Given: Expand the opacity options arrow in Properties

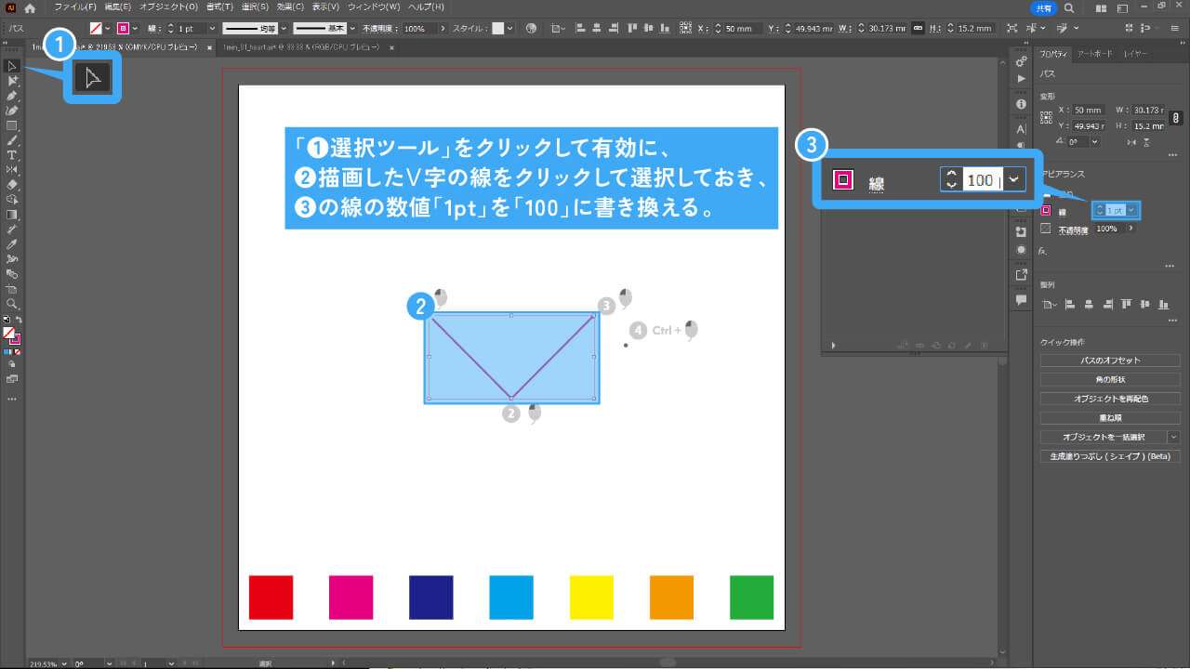Looking at the screenshot, I should click(x=1130, y=229).
